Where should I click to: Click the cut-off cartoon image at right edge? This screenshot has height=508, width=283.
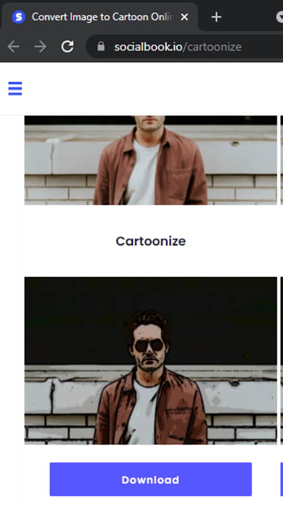click(282, 361)
